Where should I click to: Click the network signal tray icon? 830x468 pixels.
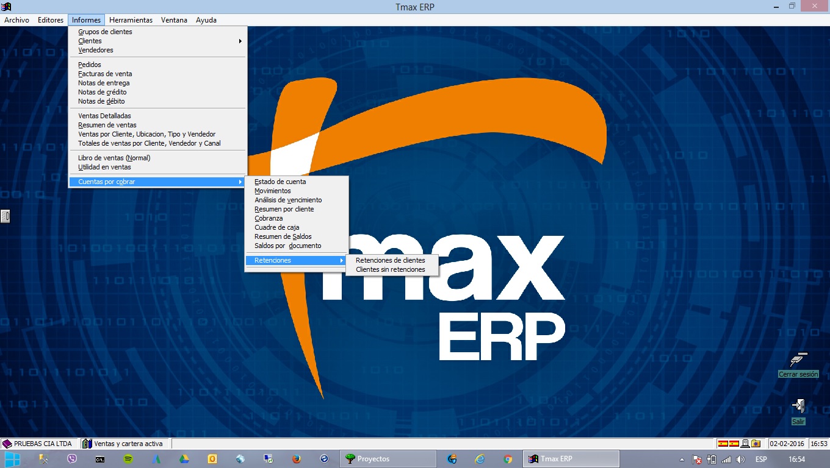(726, 459)
